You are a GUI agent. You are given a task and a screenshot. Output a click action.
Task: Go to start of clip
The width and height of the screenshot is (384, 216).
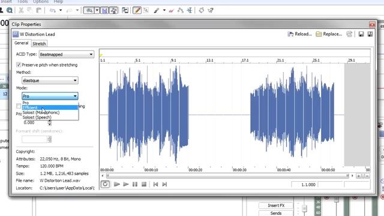pyautogui.click(x=155, y=184)
